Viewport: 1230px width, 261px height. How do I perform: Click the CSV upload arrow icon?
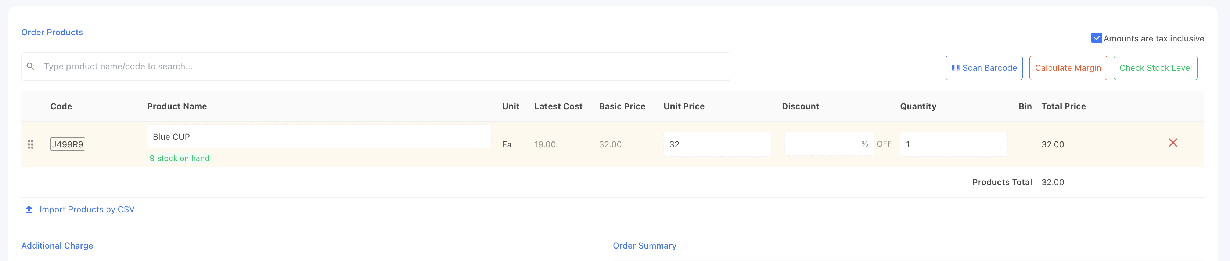pos(29,209)
